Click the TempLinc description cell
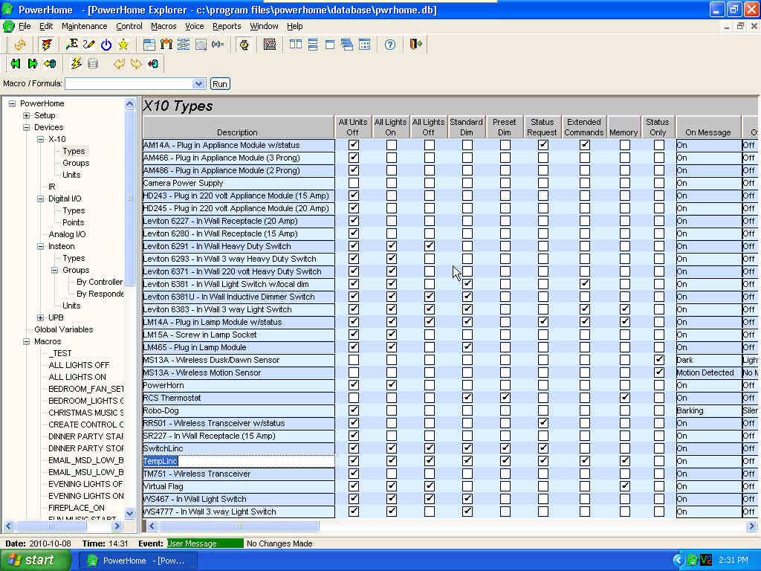This screenshot has width=761, height=571. click(239, 461)
